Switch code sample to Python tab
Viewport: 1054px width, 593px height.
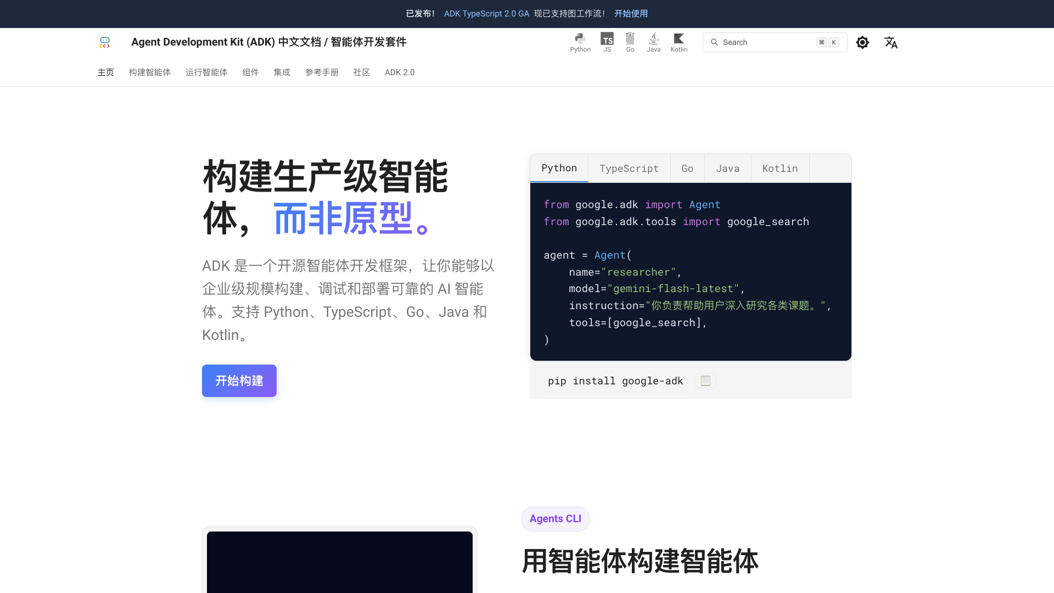[559, 168]
